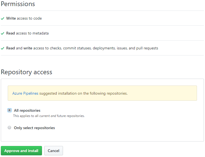Click the 'Read access to metadata' text
The image size is (205, 157).
[x=27, y=33]
